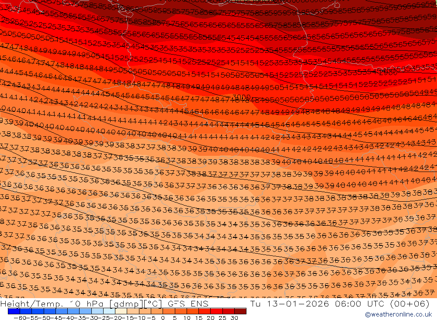Click the 'hPa' pressure unit text
This screenshot has width=437, height=320.
point(95,304)
